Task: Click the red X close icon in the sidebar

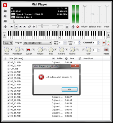Action: [5, 5]
